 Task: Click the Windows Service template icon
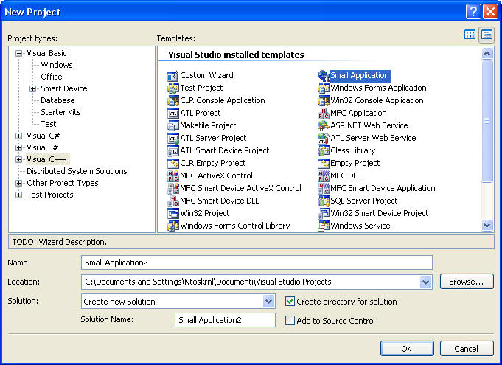324,226
